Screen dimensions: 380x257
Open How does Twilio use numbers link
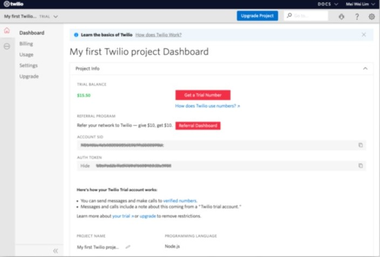coord(207,106)
